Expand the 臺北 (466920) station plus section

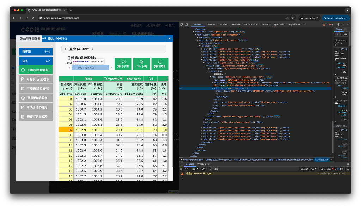[x=66, y=49]
